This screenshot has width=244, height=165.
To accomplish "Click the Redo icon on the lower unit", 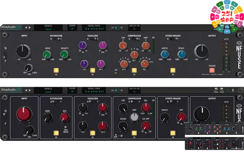I will 222,90.
